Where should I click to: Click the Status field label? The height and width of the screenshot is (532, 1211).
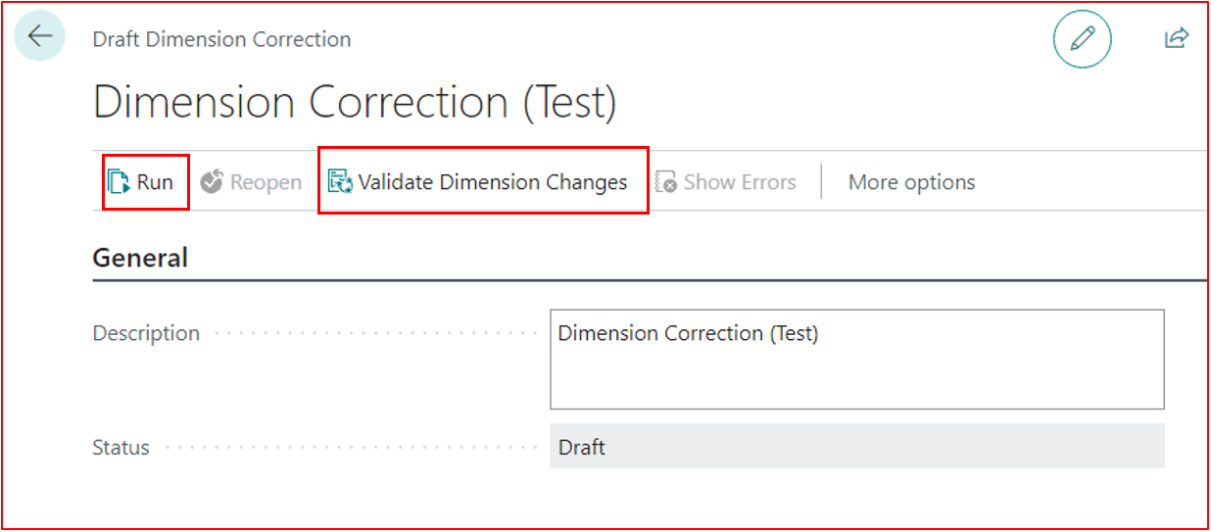121,448
